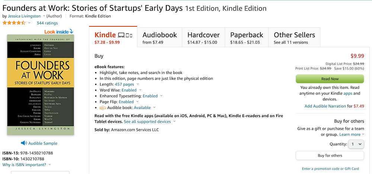Image resolution: width=372 pixels, height=174 pixels.
Task: Click the Buy for others button
Action: click(330, 155)
